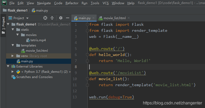Open the File menu
This screenshot has height=108, width=205.
point(12,3)
